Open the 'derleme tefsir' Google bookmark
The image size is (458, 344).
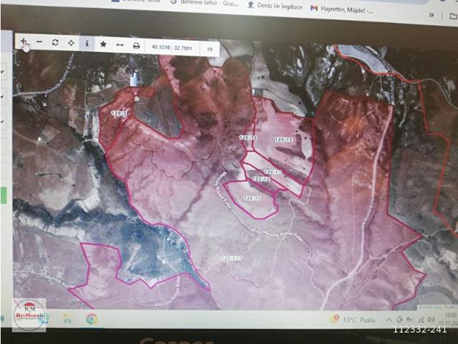(x=205, y=2)
